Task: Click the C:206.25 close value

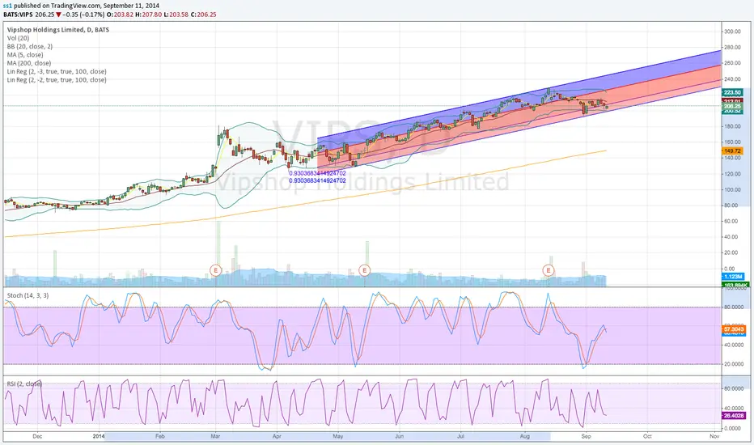Action: [x=203, y=15]
